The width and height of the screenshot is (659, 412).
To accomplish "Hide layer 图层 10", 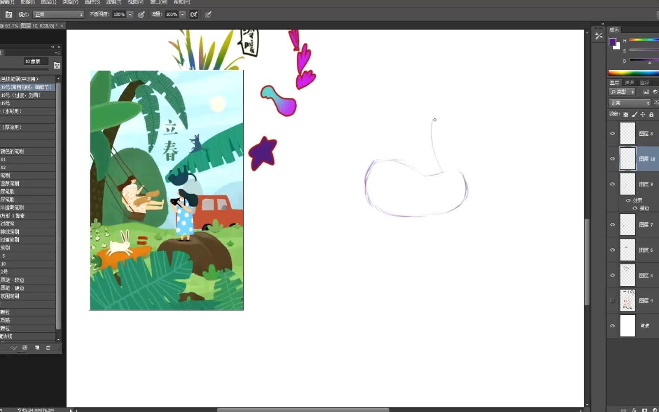I will tap(612, 159).
